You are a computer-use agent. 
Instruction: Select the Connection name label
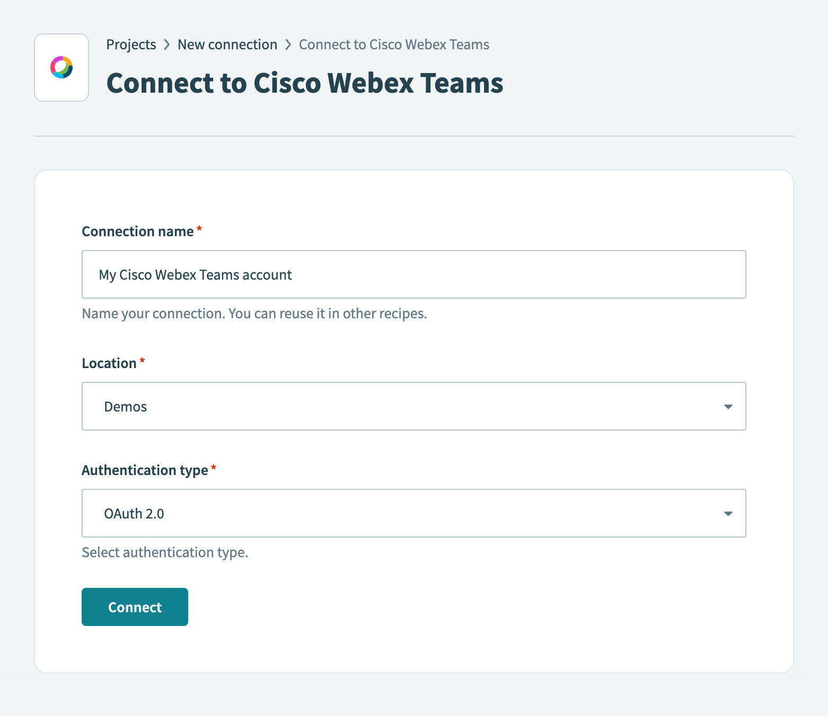pos(137,231)
